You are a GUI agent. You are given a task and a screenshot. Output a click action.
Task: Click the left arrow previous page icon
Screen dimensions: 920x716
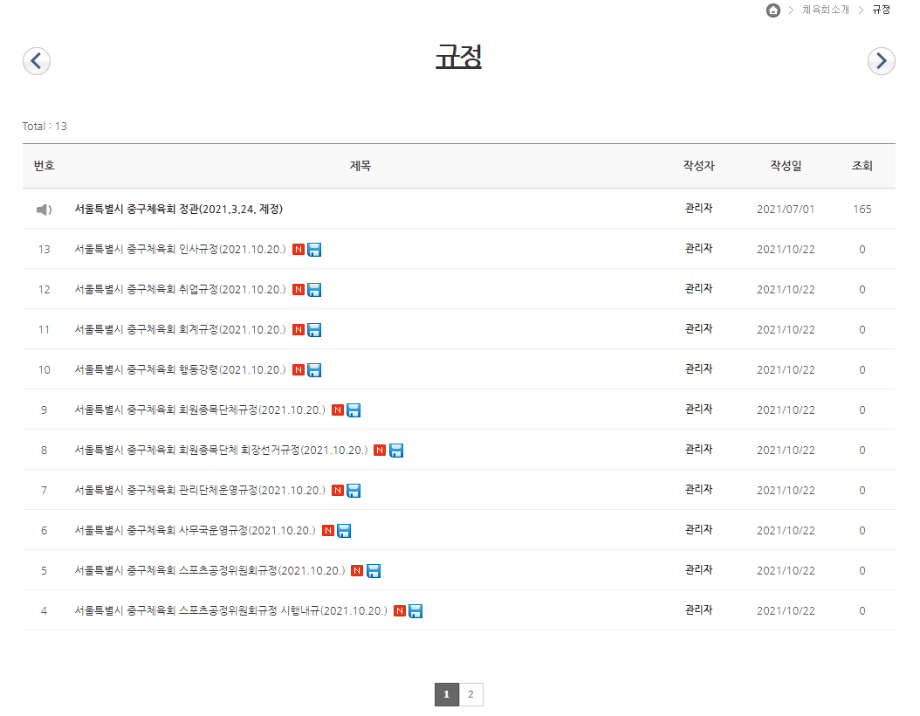[37, 61]
